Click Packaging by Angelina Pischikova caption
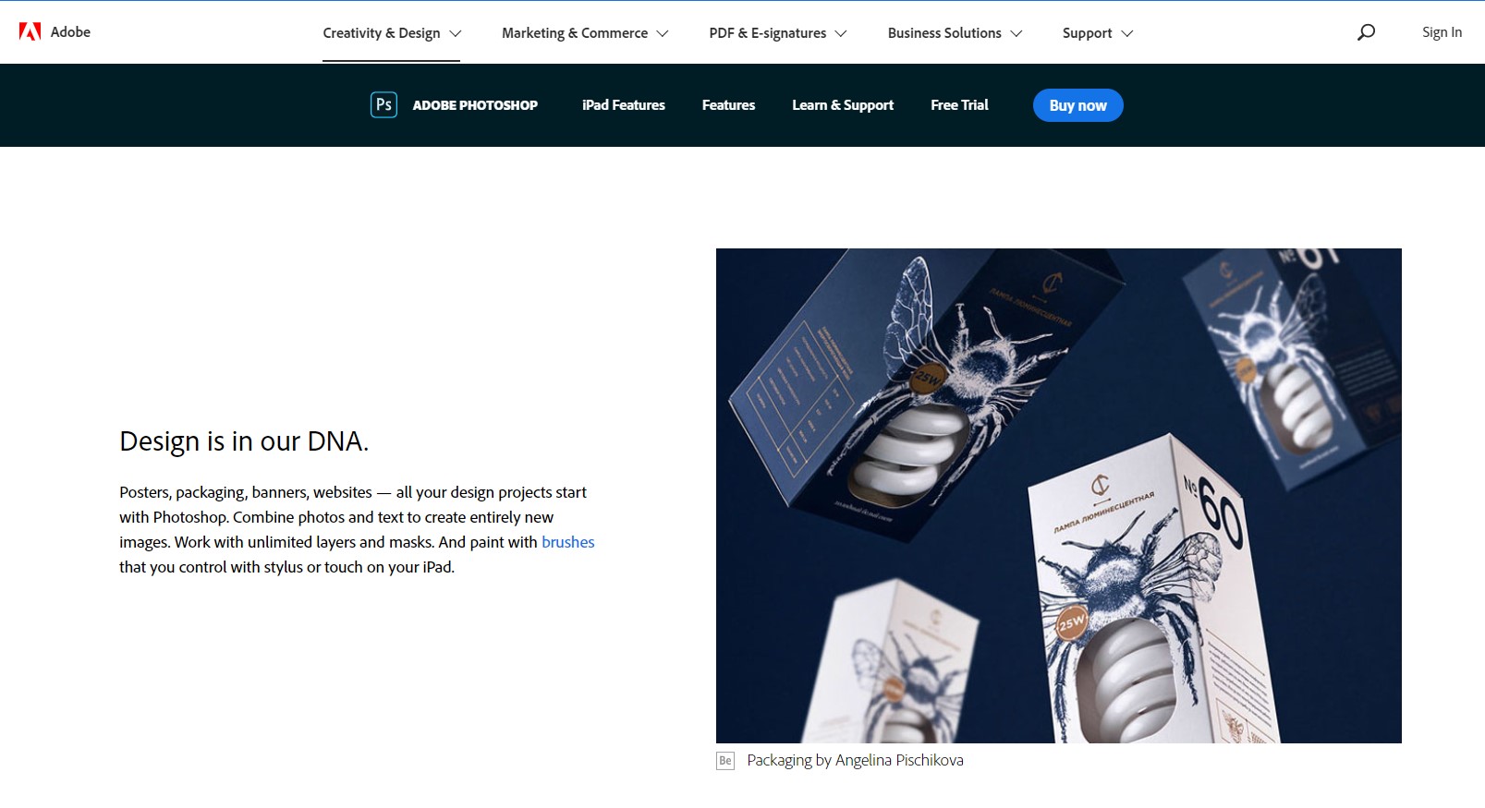 pos(855,761)
